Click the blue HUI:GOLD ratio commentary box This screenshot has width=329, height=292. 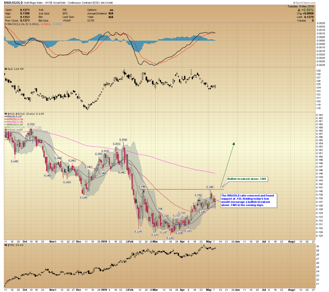249,200
